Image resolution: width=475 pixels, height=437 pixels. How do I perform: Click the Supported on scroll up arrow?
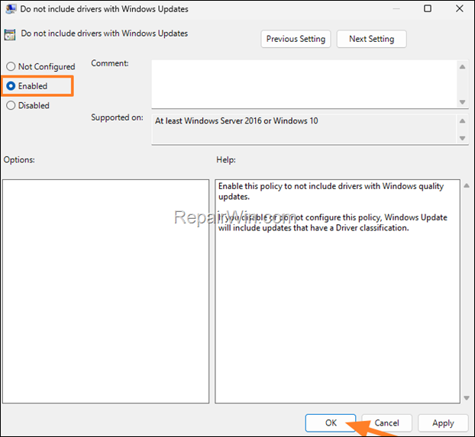[462, 120]
